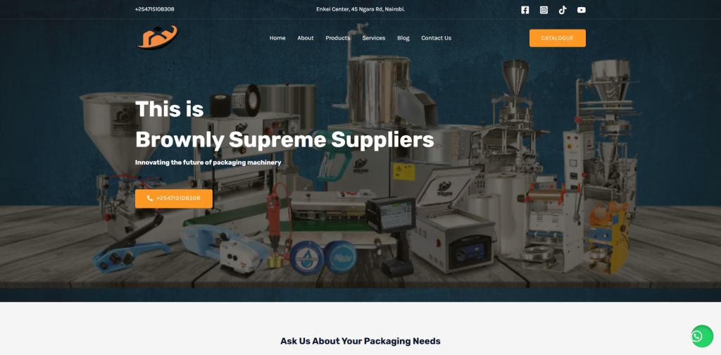Visit the TikTok icon link
Image resolution: width=721 pixels, height=355 pixels.
coord(563,10)
